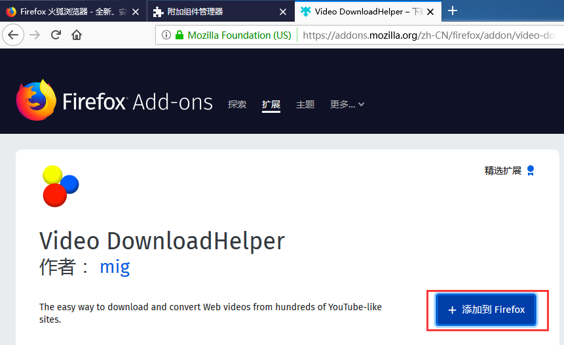Expand the 更多... dropdown menu
The image size is (564, 345).
pyautogui.click(x=347, y=104)
